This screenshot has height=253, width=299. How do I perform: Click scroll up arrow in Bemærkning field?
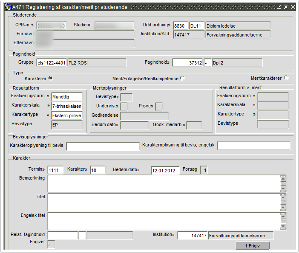click(283, 179)
